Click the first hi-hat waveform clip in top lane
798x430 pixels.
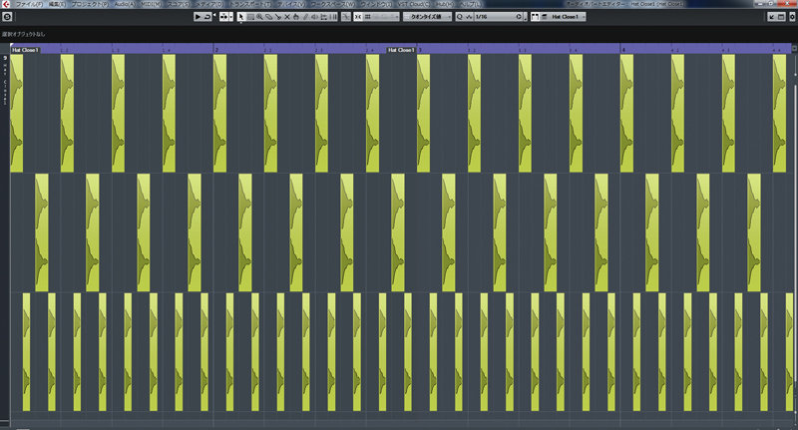16,112
